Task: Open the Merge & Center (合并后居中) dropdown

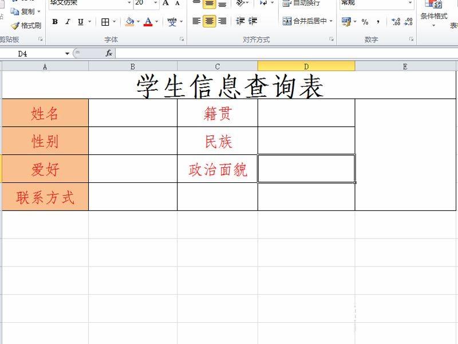Action: (330, 21)
